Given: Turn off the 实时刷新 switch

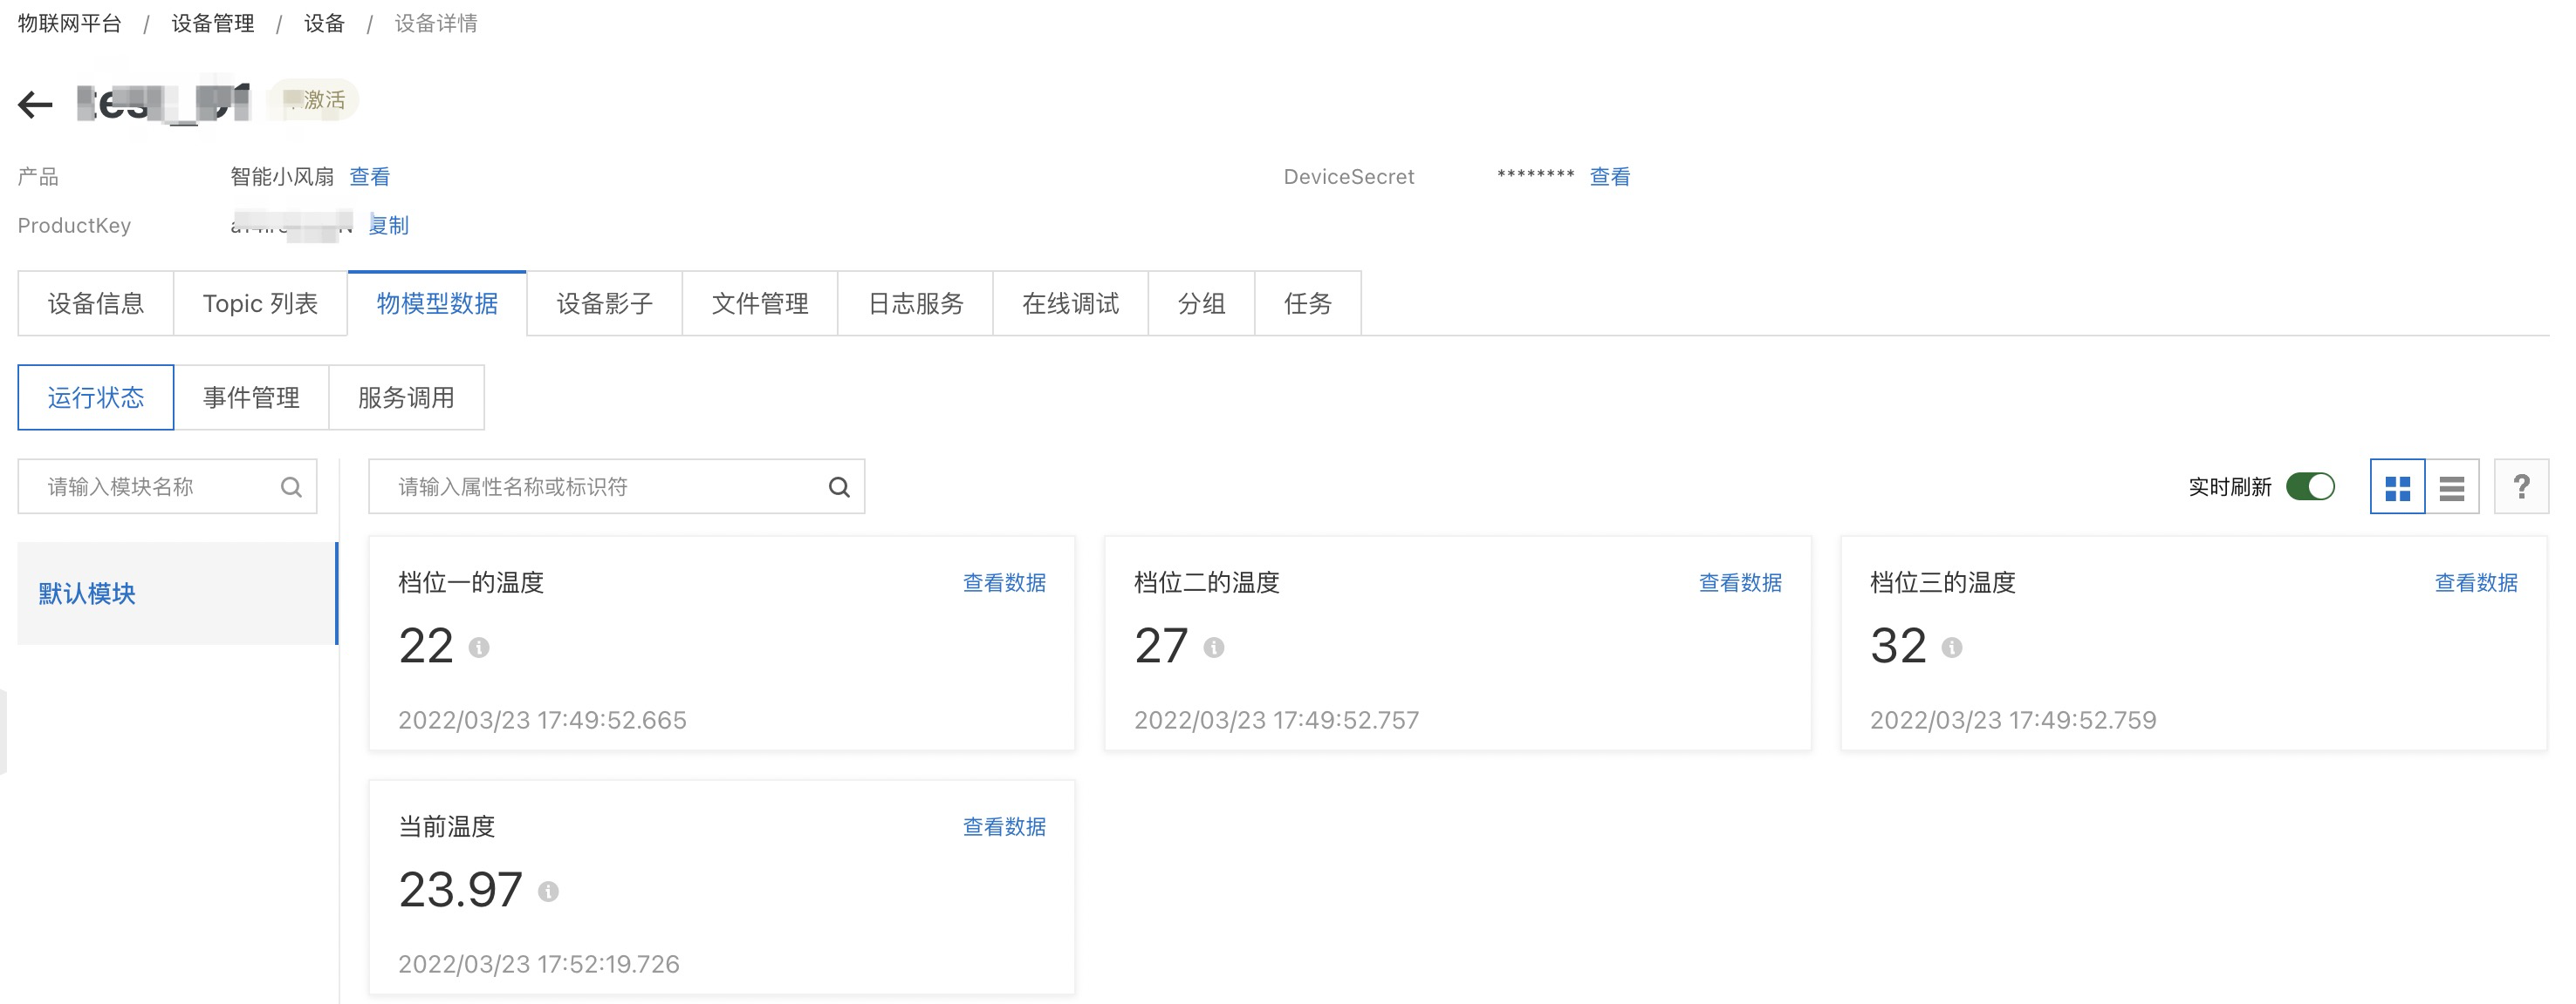Looking at the screenshot, I should (2310, 486).
